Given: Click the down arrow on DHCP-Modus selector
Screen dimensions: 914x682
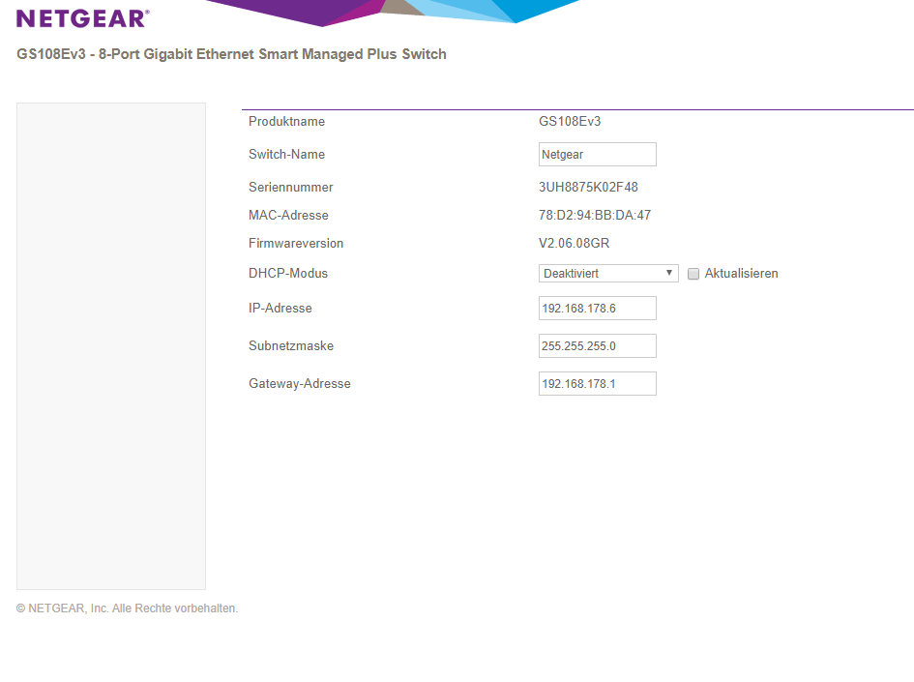Looking at the screenshot, I should 669,274.
